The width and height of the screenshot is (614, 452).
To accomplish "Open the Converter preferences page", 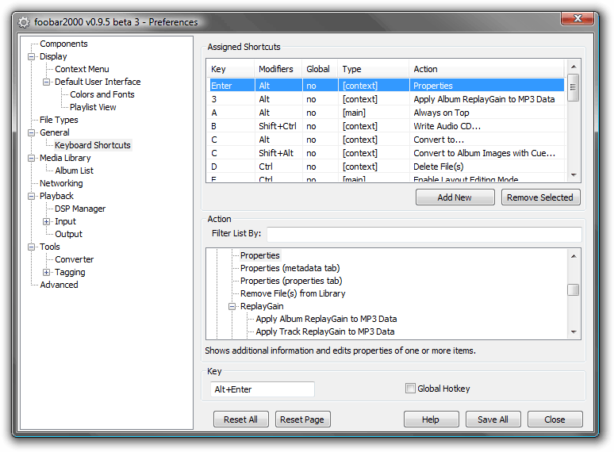I will [x=74, y=259].
